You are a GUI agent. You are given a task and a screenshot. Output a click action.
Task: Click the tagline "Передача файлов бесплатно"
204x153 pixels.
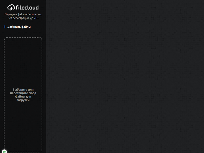click(23, 14)
